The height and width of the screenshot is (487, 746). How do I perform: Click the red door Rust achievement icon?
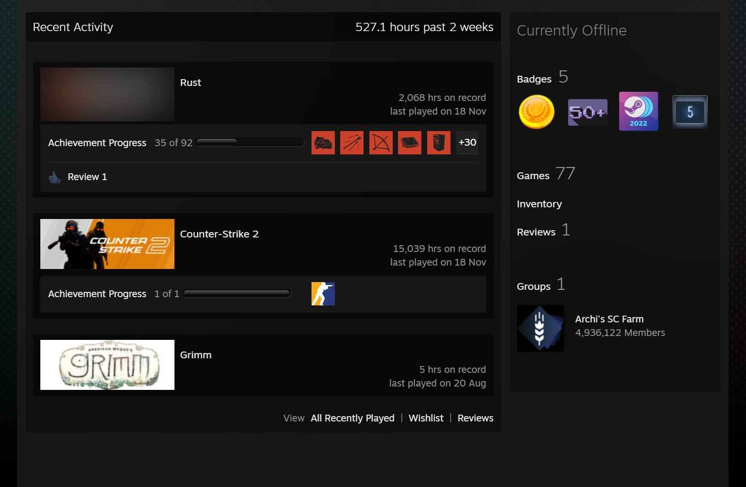pos(438,142)
